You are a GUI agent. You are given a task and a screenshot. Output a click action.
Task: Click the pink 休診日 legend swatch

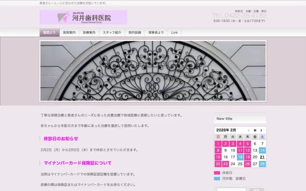217,173
